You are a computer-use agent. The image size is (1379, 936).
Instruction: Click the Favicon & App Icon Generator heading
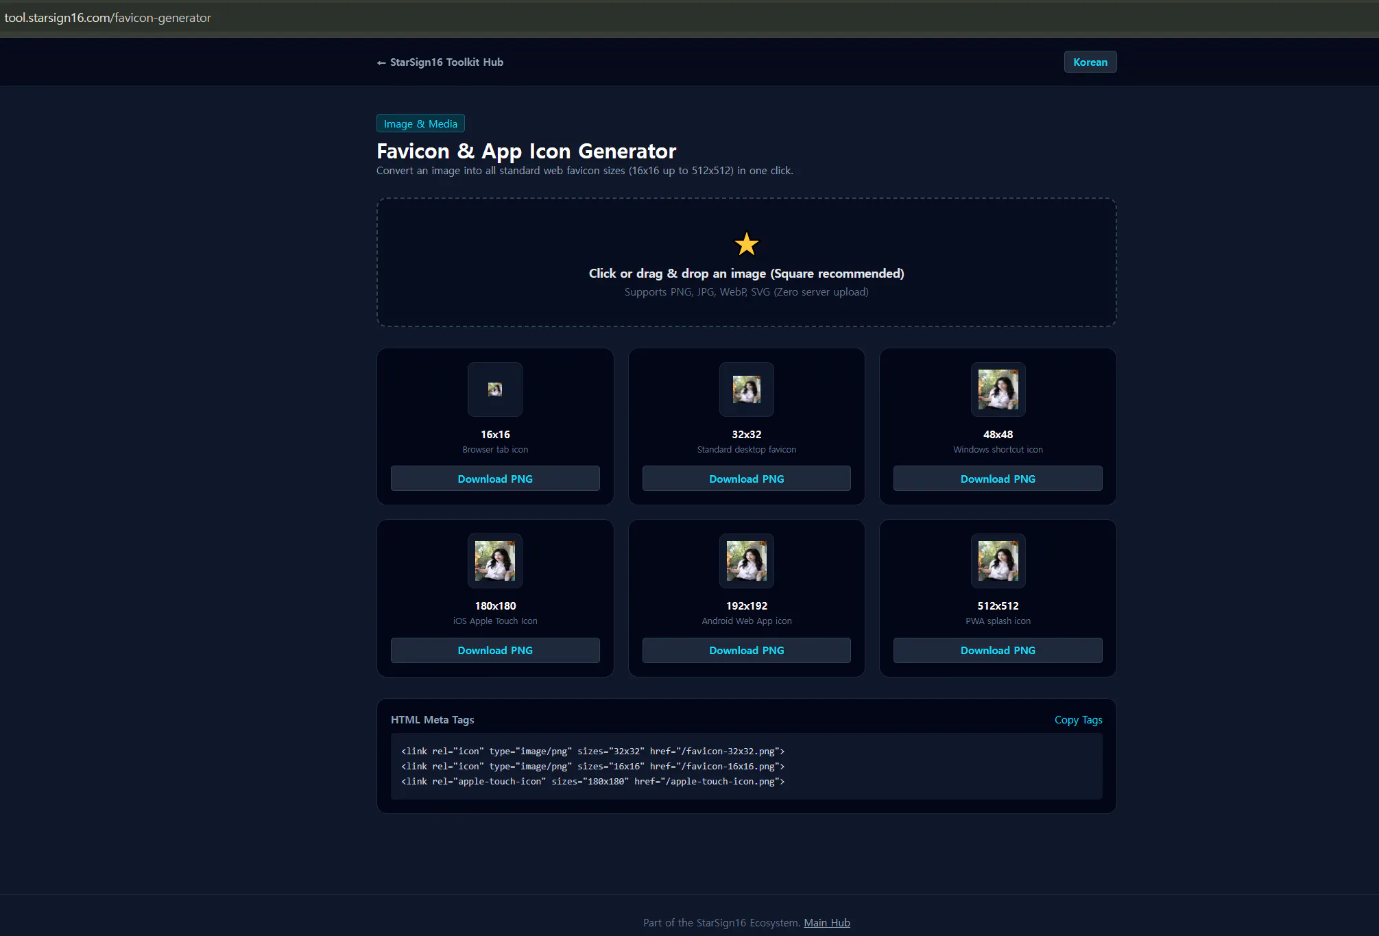point(526,151)
